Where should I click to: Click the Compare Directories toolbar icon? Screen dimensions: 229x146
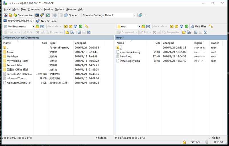5,15
